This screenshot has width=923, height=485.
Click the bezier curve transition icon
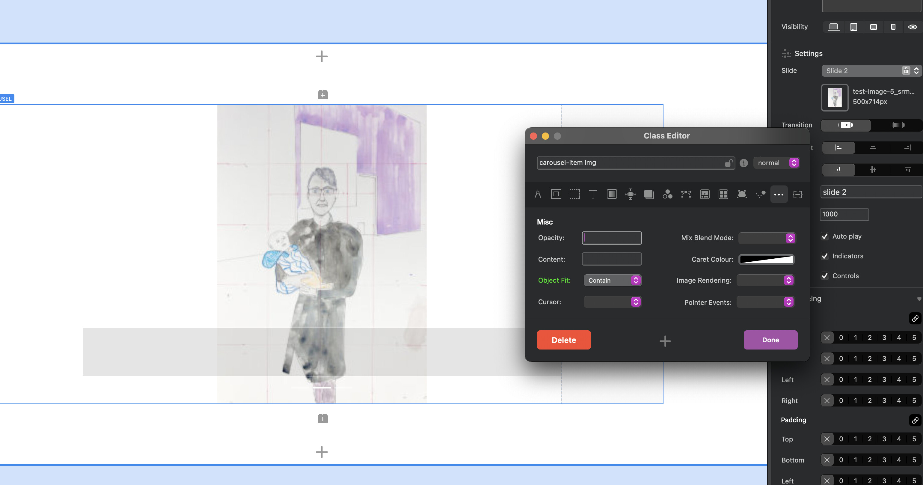(x=686, y=194)
